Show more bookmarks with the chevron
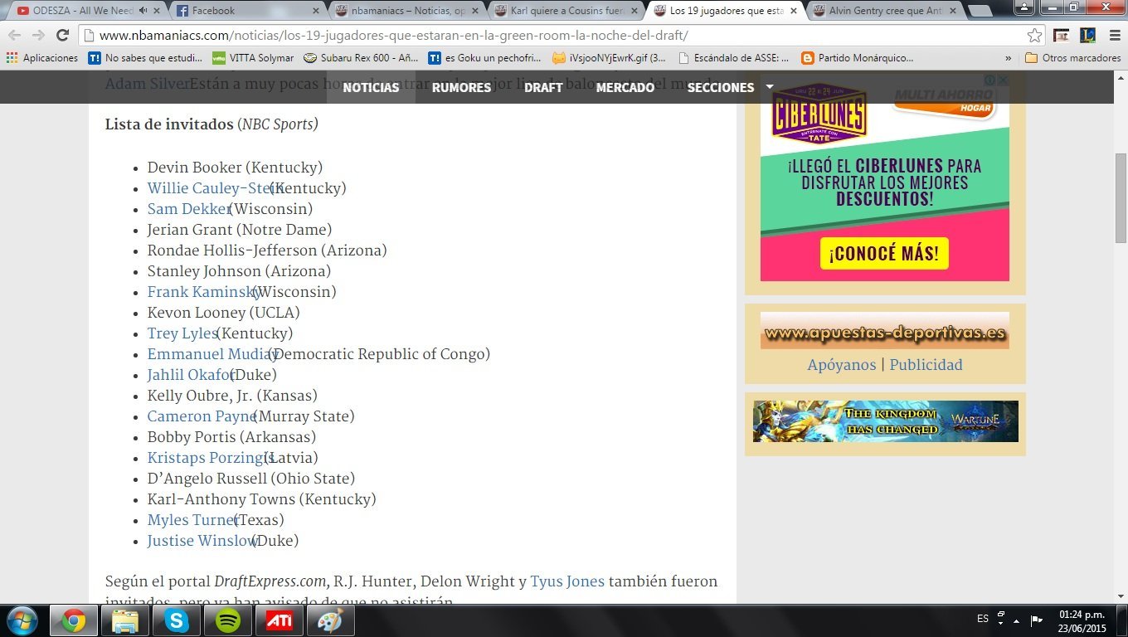Screen dimensions: 1128x637 pyautogui.click(x=1008, y=58)
